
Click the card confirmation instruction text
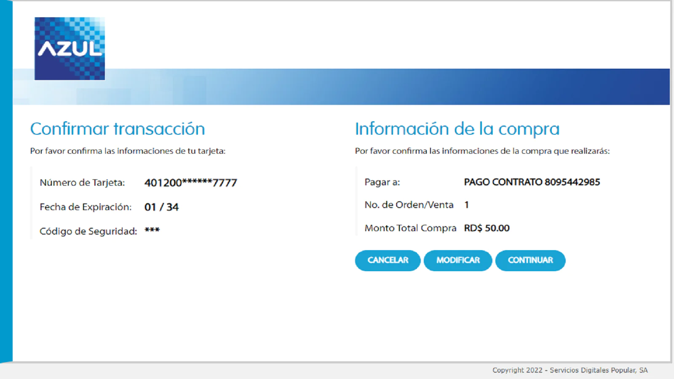click(128, 151)
